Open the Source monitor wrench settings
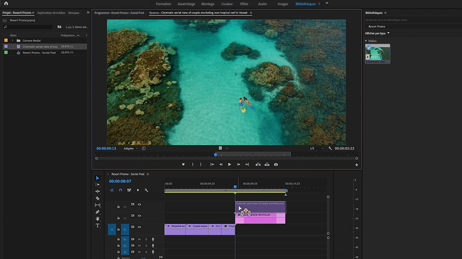The image size is (462, 259). (x=330, y=148)
